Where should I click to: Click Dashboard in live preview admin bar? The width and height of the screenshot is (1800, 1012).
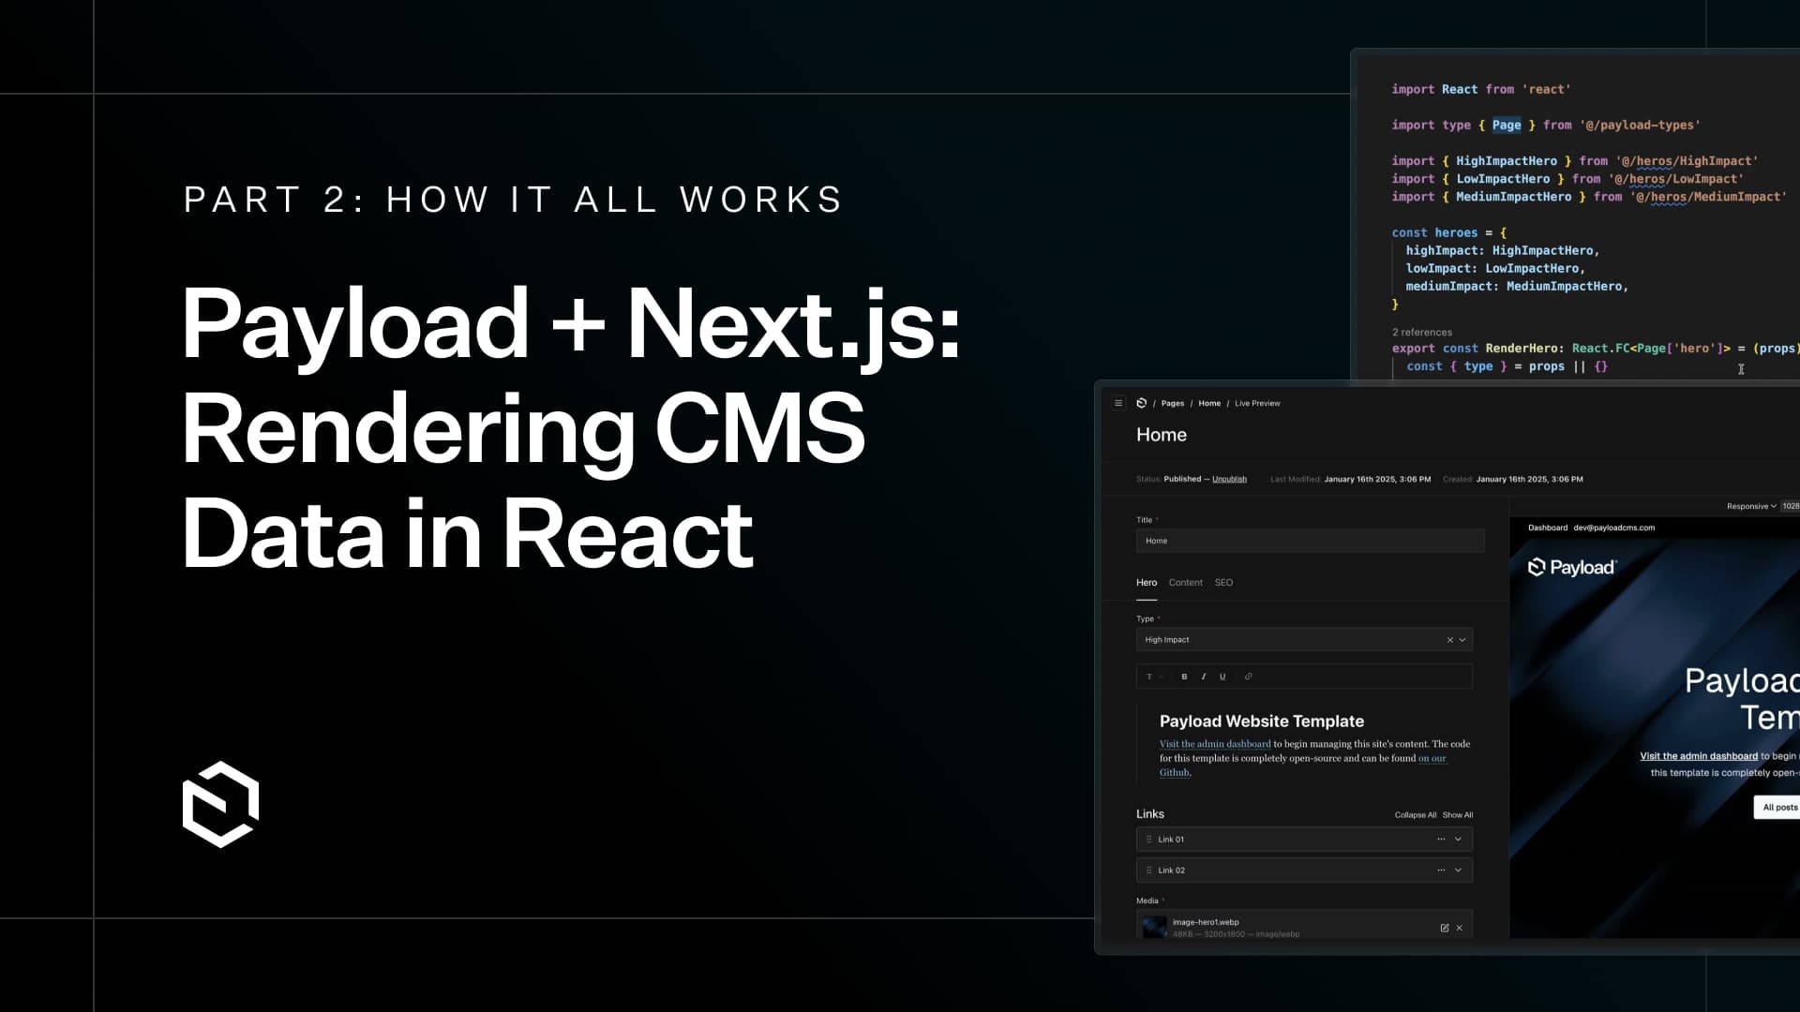pos(1548,528)
